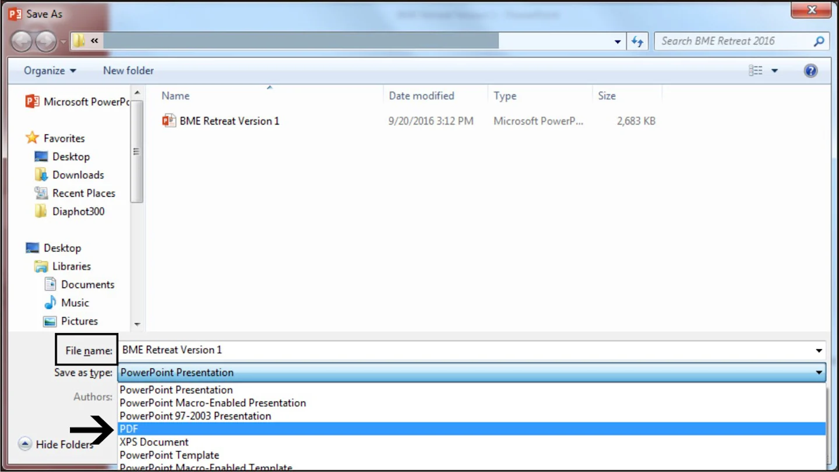Open the Music library
Screen dimensions: 839x472
tap(66, 303)
